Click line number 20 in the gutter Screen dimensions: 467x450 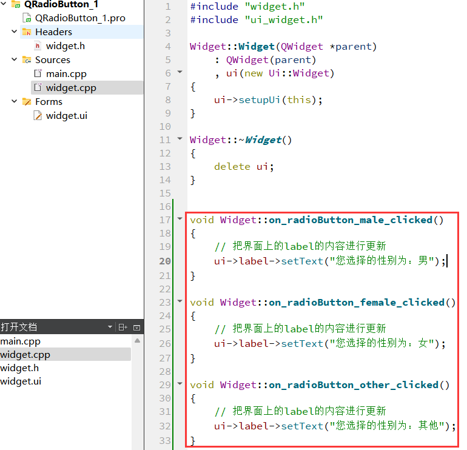(x=165, y=261)
